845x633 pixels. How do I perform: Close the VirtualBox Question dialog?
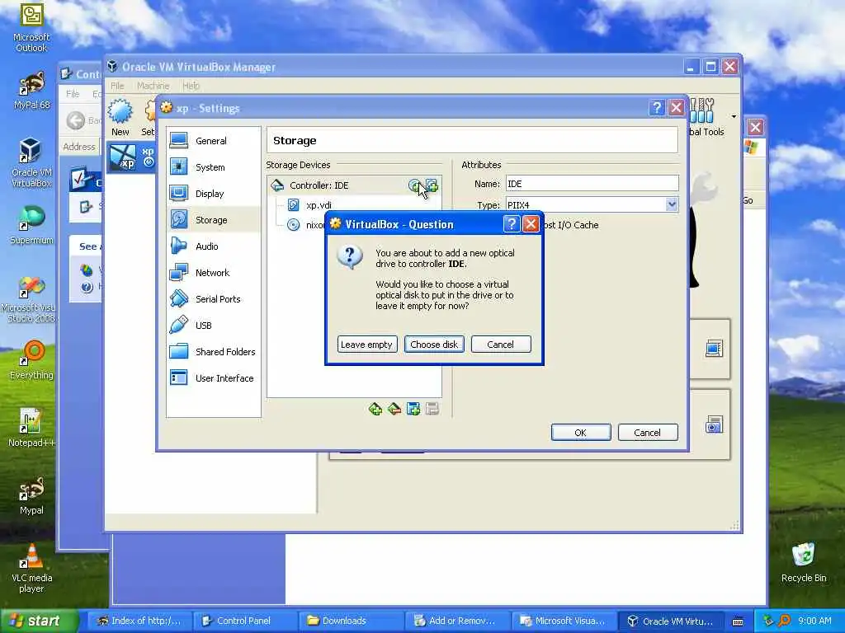point(531,224)
